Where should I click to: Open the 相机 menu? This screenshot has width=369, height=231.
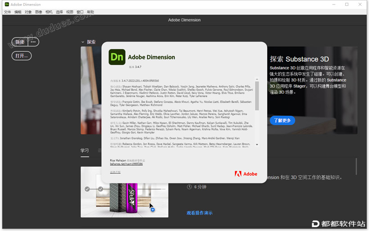[x=49, y=12]
